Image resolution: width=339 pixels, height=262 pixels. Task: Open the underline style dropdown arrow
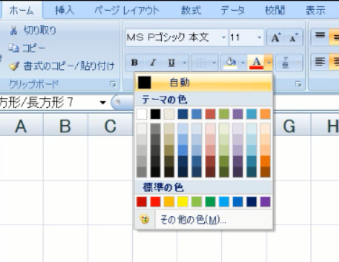coord(185,63)
